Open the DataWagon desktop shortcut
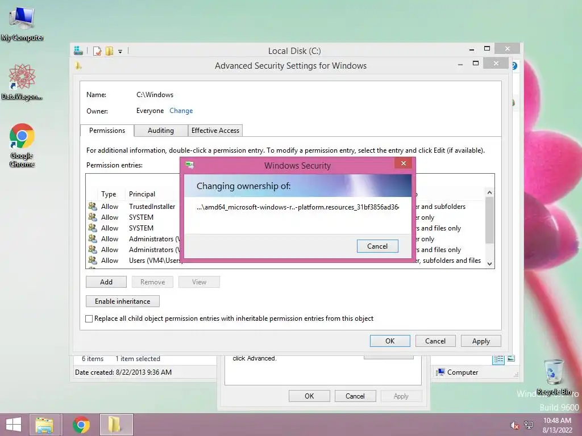 pyautogui.click(x=22, y=82)
